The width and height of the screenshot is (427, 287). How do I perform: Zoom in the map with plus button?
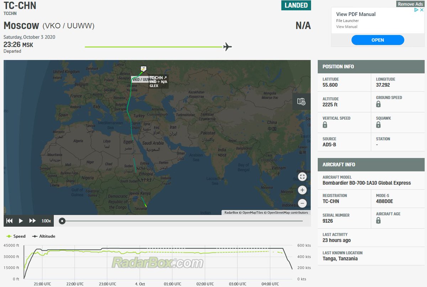[x=302, y=190]
